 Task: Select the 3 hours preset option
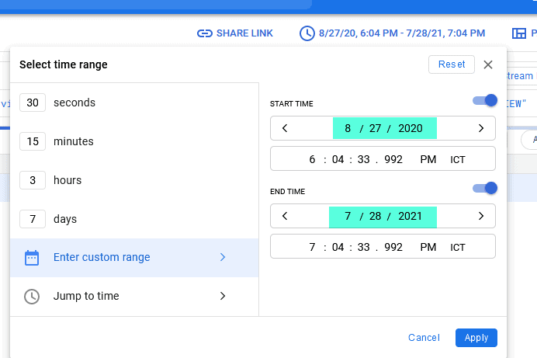68,180
